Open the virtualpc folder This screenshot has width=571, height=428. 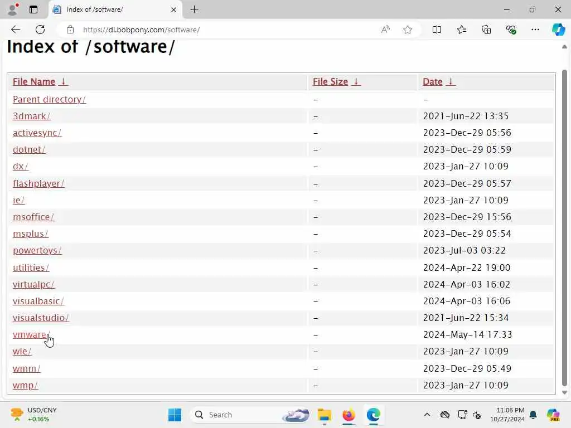(x=33, y=284)
